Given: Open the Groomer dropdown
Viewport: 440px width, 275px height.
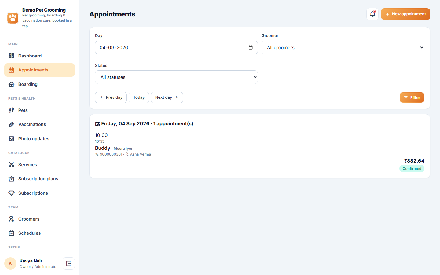Looking at the screenshot, I should (x=343, y=48).
